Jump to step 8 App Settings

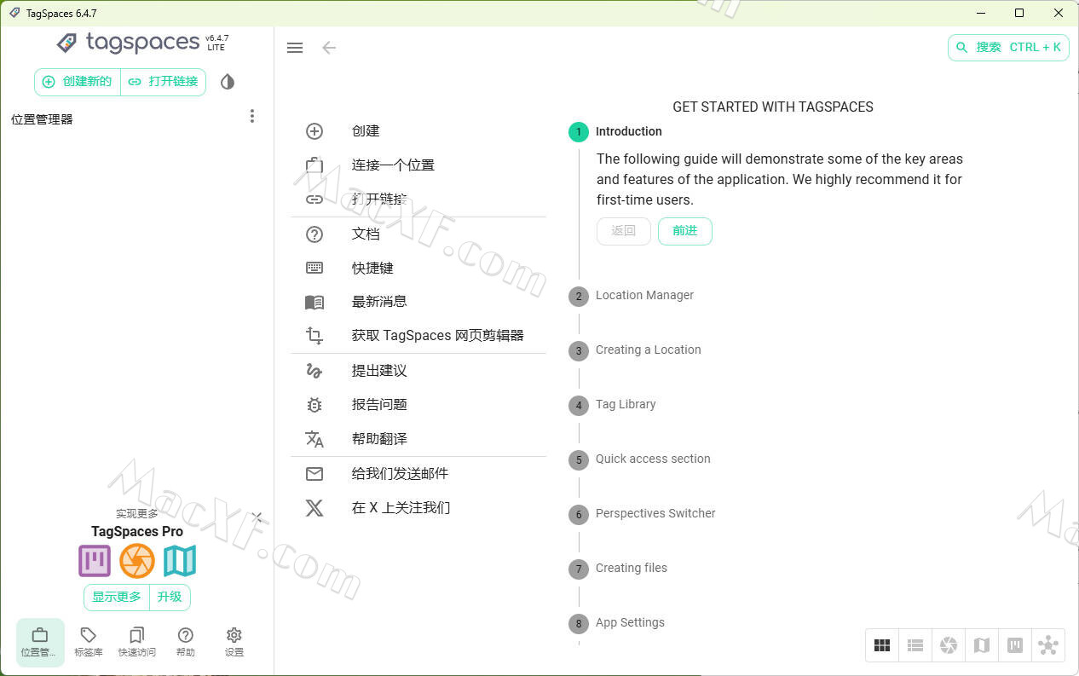click(617, 623)
